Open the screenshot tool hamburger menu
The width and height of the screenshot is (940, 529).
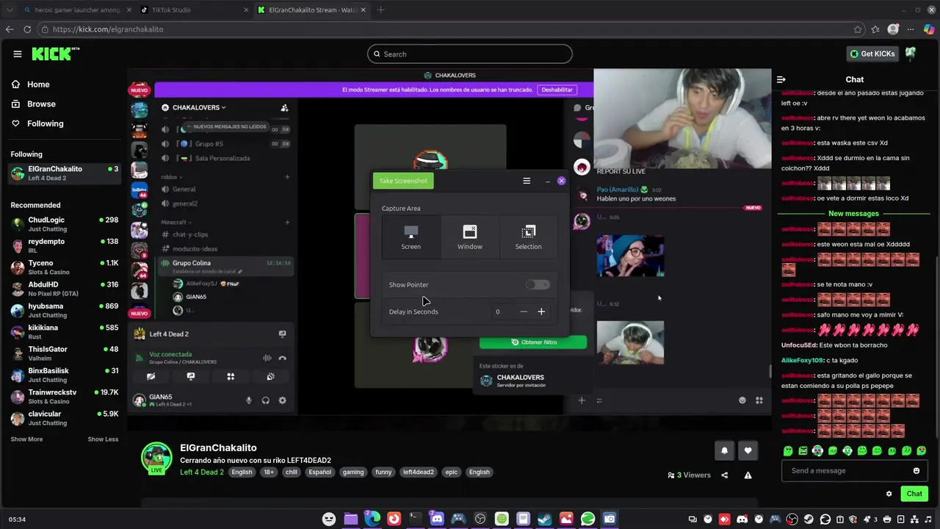527,181
